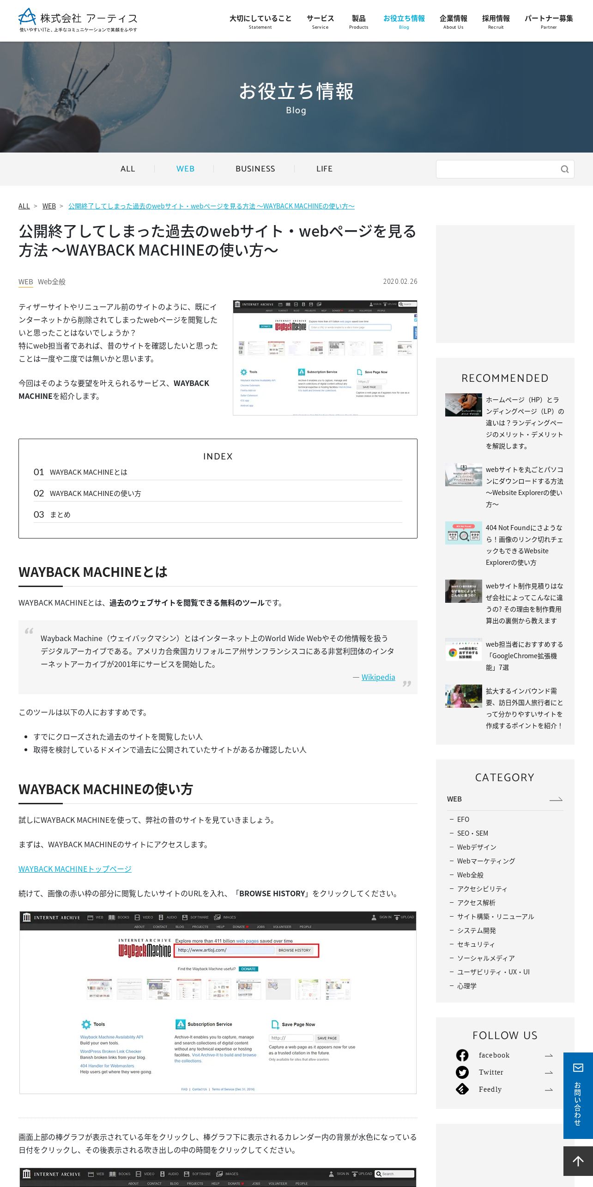Open the Wayback Machine header thumbnail image

[x=325, y=358]
